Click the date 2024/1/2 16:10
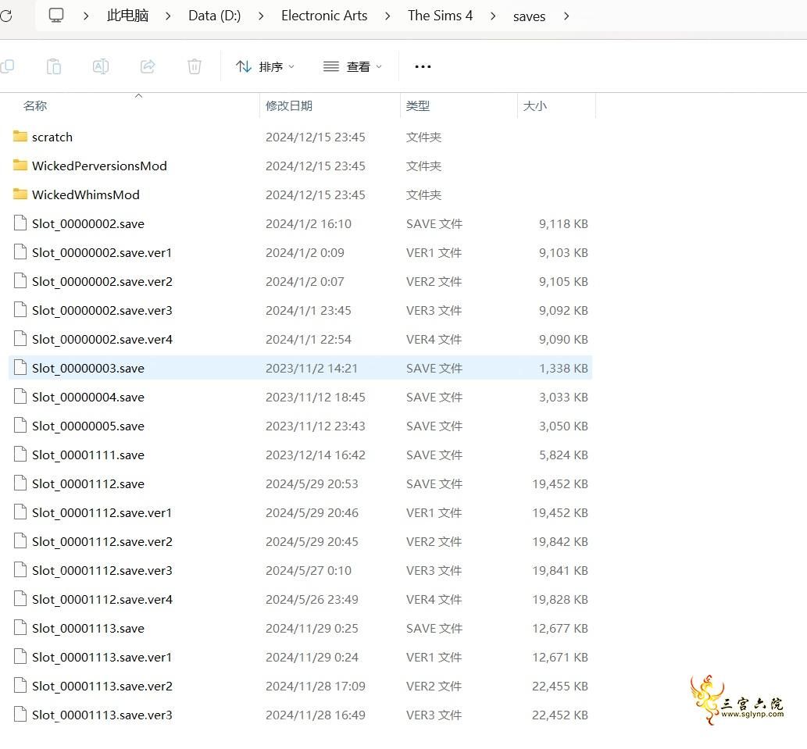 [309, 224]
